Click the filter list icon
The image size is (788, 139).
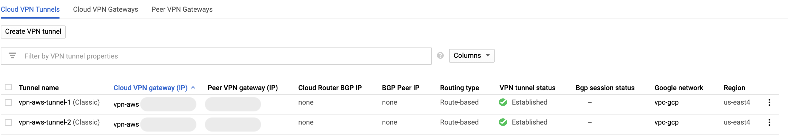(x=12, y=56)
